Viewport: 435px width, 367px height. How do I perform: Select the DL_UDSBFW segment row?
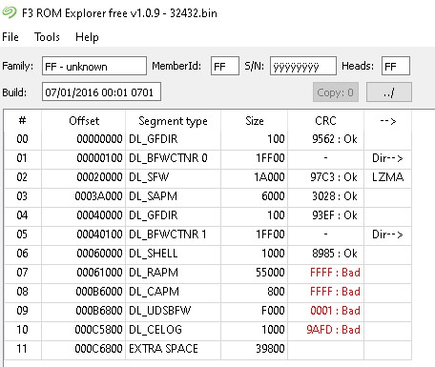(208, 311)
